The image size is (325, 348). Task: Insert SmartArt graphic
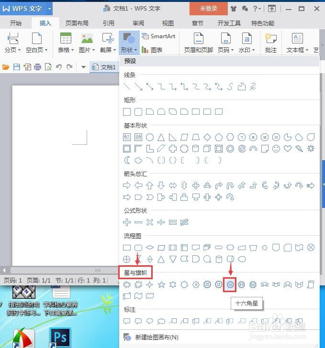click(x=158, y=36)
